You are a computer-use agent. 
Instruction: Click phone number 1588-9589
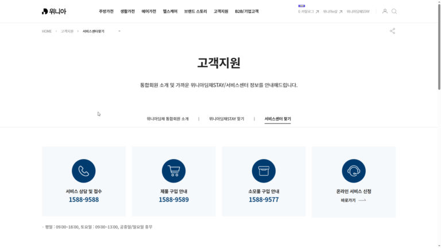tap(174, 200)
